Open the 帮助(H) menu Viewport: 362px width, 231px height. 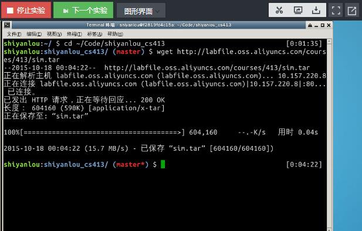click(x=115, y=34)
